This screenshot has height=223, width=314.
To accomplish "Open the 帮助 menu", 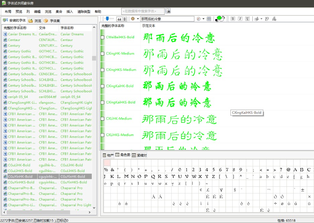I will 98,12.
